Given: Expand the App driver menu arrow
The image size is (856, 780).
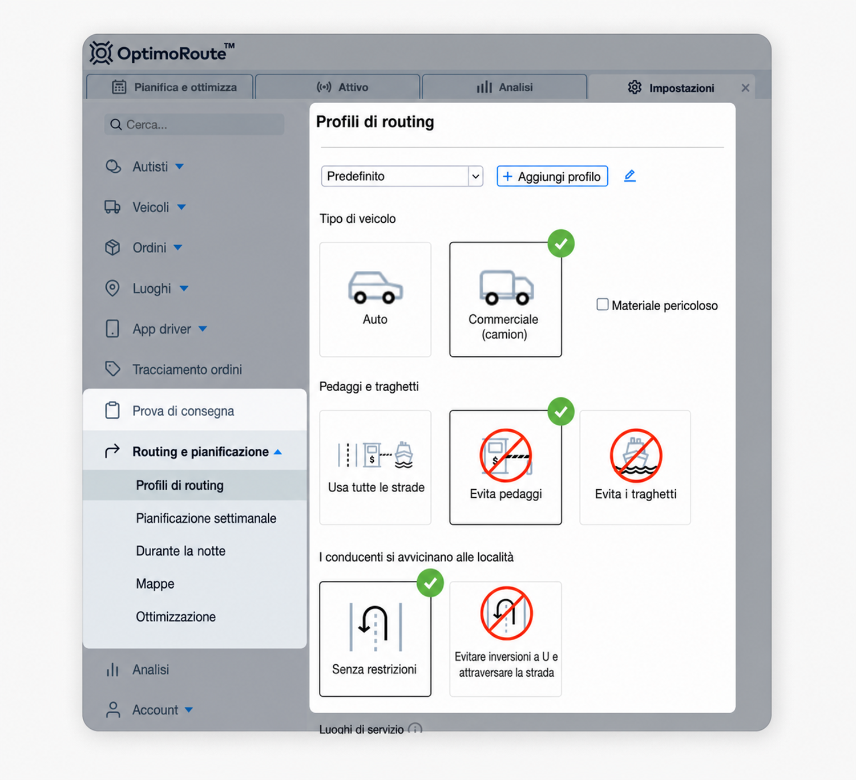Looking at the screenshot, I should (203, 329).
